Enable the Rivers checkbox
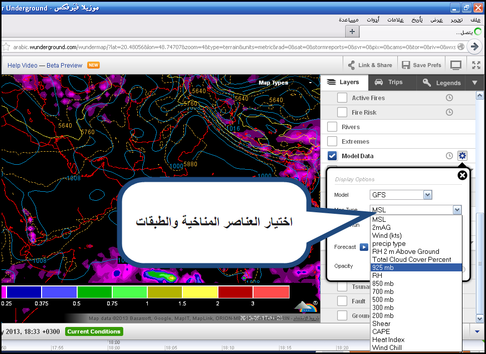 click(x=332, y=127)
